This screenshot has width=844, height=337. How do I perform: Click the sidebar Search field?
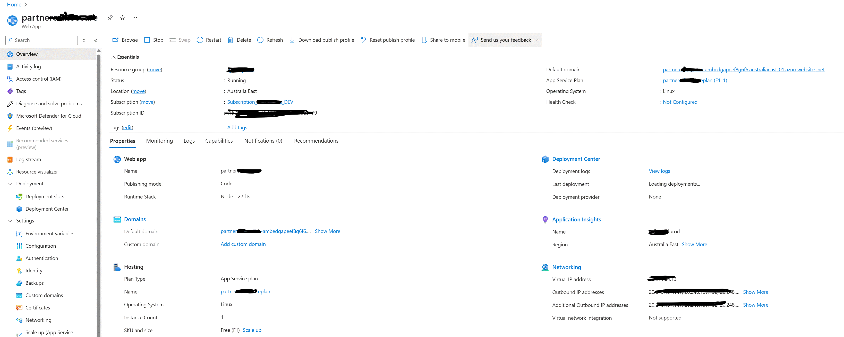click(x=42, y=40)
